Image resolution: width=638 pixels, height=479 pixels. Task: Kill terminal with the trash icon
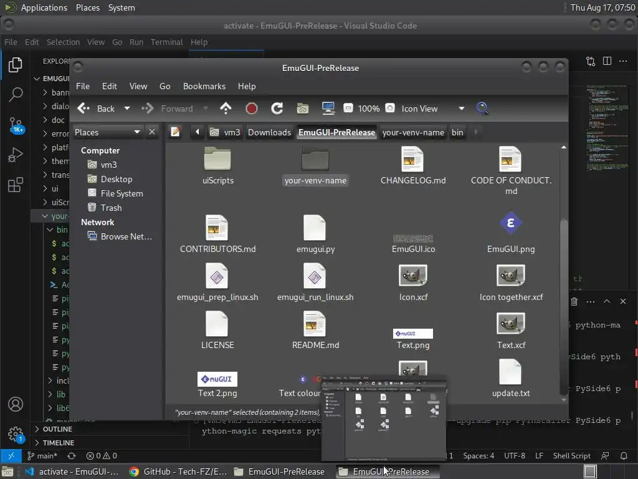point(574,301)
